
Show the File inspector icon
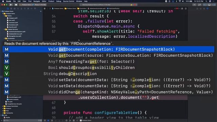pyautogui.click(x=197, y=8)
